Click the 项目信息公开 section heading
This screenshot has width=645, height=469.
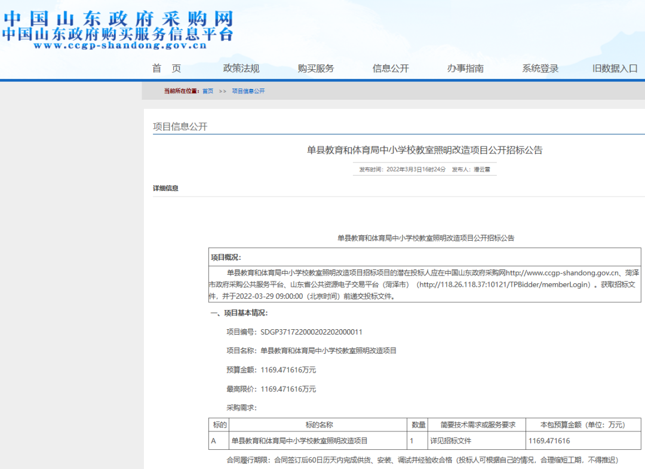(180, 126)
